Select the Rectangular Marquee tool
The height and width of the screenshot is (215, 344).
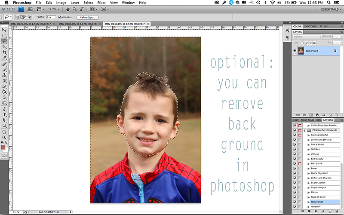(4, 36)
